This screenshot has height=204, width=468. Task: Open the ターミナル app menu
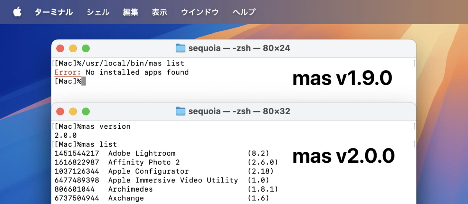[x=54, y=12]
